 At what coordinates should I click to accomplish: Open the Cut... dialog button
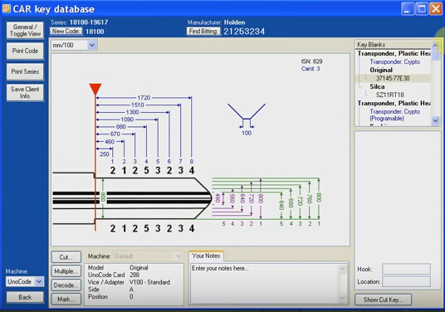click(66, 257)
